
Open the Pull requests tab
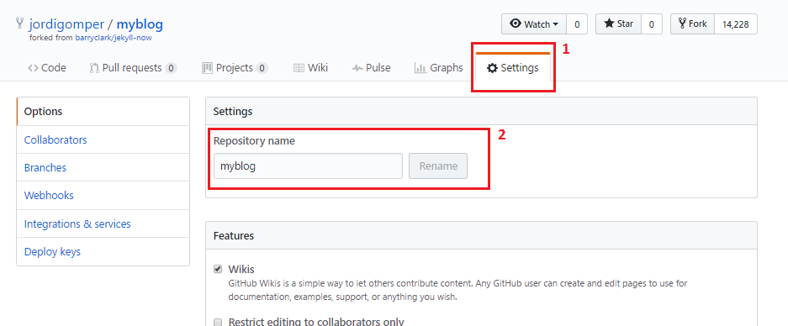tap(133, 68)
